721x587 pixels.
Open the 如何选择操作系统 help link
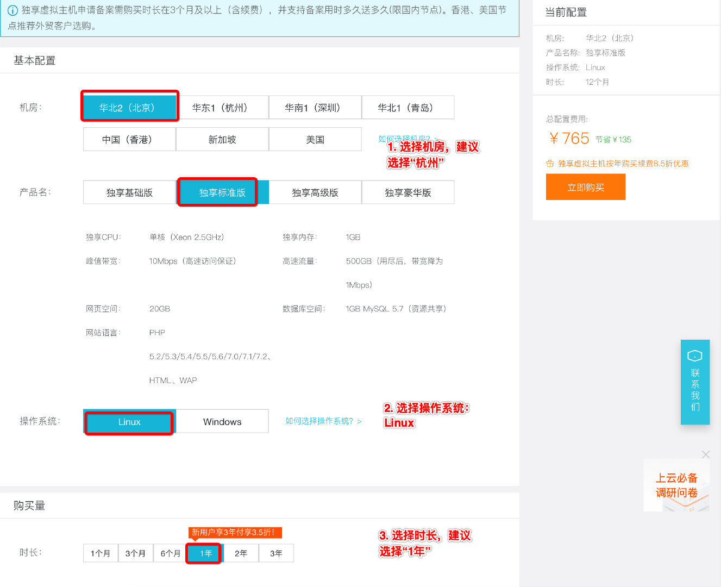tap(319, 421)
